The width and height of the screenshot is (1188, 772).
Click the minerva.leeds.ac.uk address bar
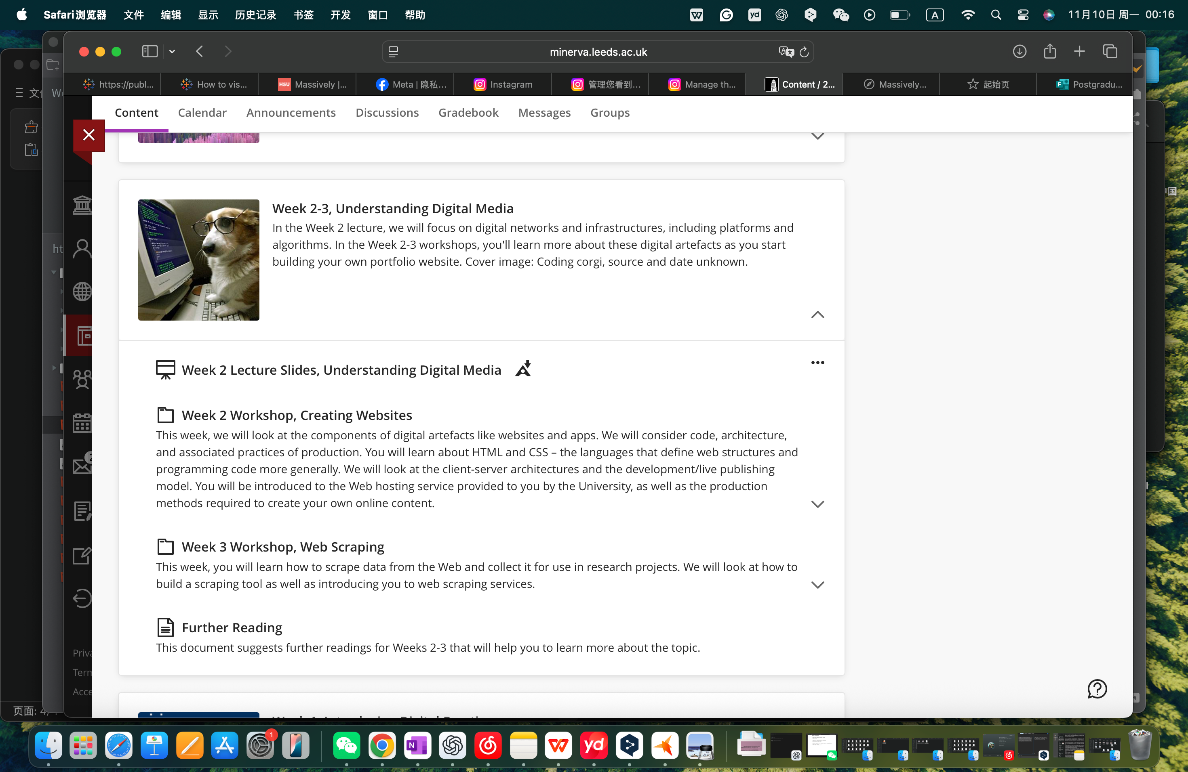[x=598, y=52]
